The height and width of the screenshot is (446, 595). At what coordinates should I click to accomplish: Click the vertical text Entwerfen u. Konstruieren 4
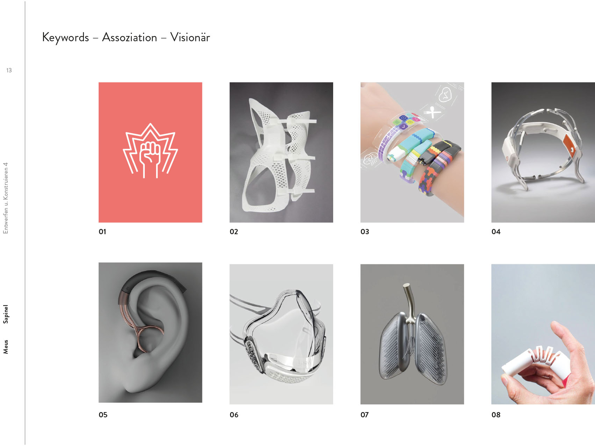coord(6,198)
